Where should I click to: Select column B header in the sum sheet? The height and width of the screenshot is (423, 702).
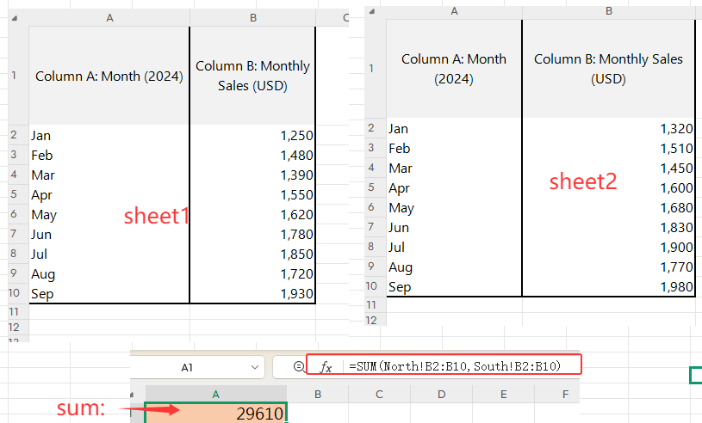[317, 395]
